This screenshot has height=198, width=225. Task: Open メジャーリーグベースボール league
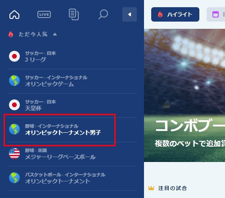pos(72,154)
